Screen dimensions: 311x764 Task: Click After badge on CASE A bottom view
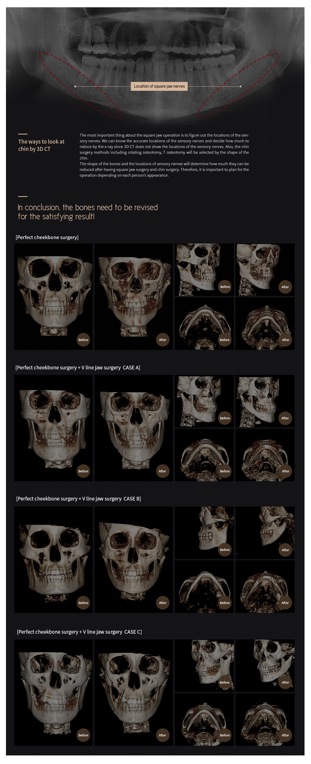tap(286, 471)
